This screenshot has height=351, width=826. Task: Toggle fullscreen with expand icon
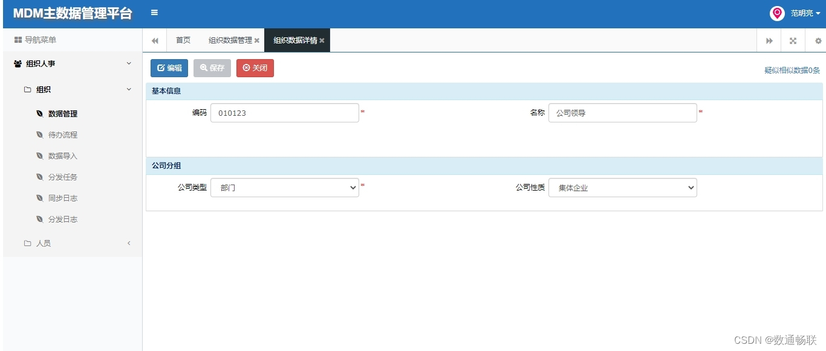[x=793, y=40]
